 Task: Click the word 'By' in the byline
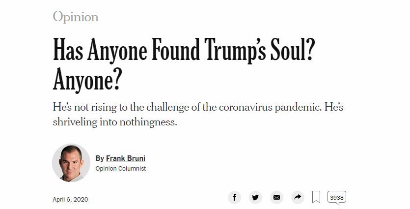tap(100, 158)
